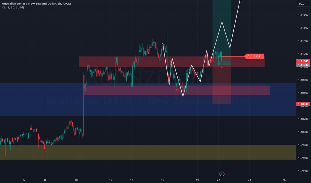Click date 15 on the time axis
The width and height of the screenshot is (311, 183).
click(x=132, y=180)
